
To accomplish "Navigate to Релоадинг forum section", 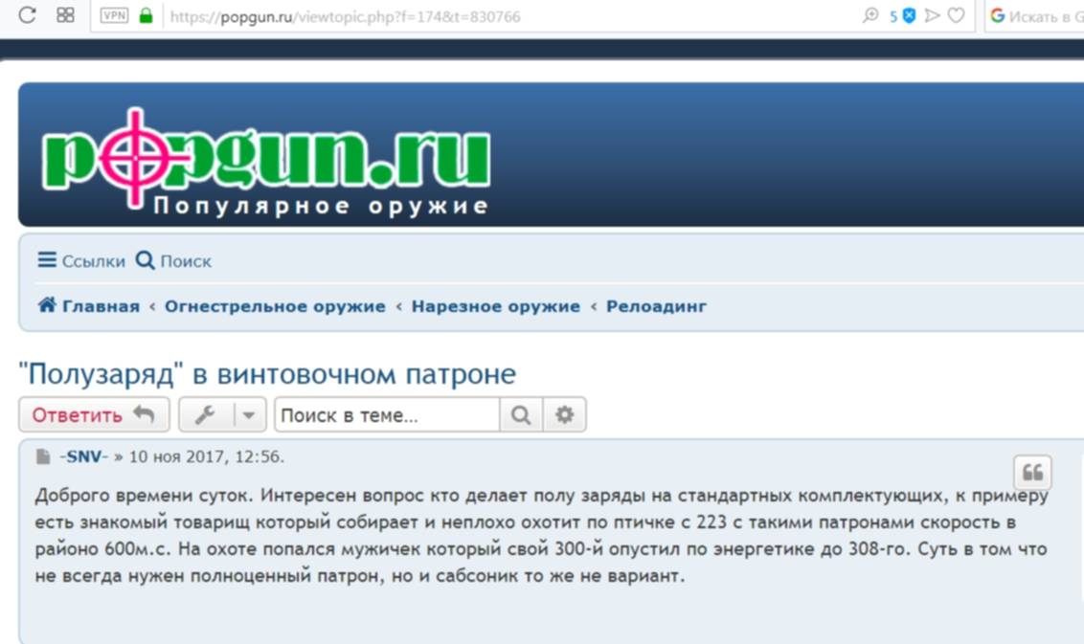I will coord(656,306).
